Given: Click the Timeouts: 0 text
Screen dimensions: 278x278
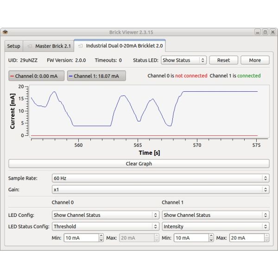Looking at the screenshot, I should click(108, 60).
